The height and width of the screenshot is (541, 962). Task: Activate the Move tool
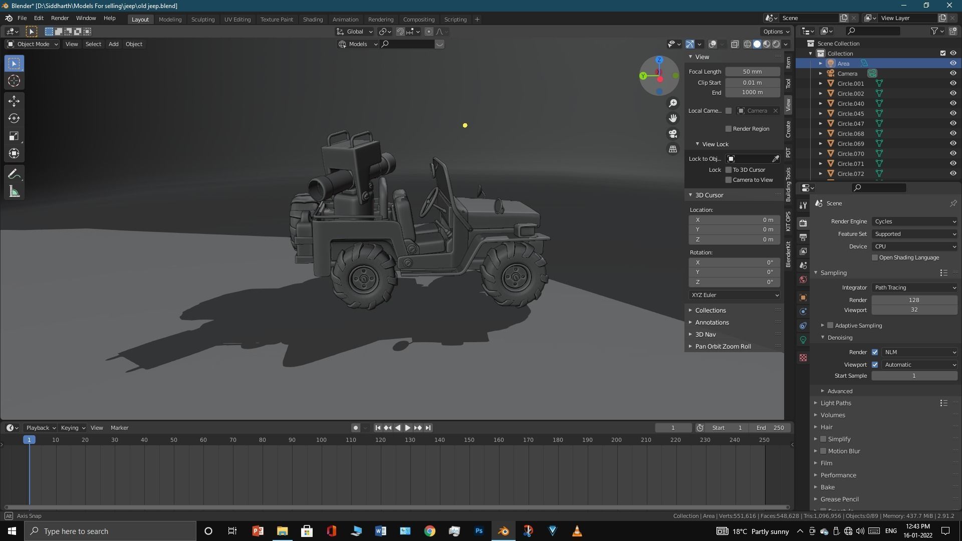point(14,101)
